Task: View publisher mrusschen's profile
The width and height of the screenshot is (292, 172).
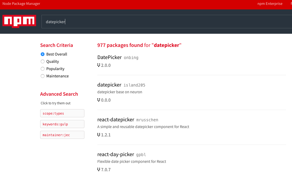Action: pyautogui.click(x=147, y=120)
